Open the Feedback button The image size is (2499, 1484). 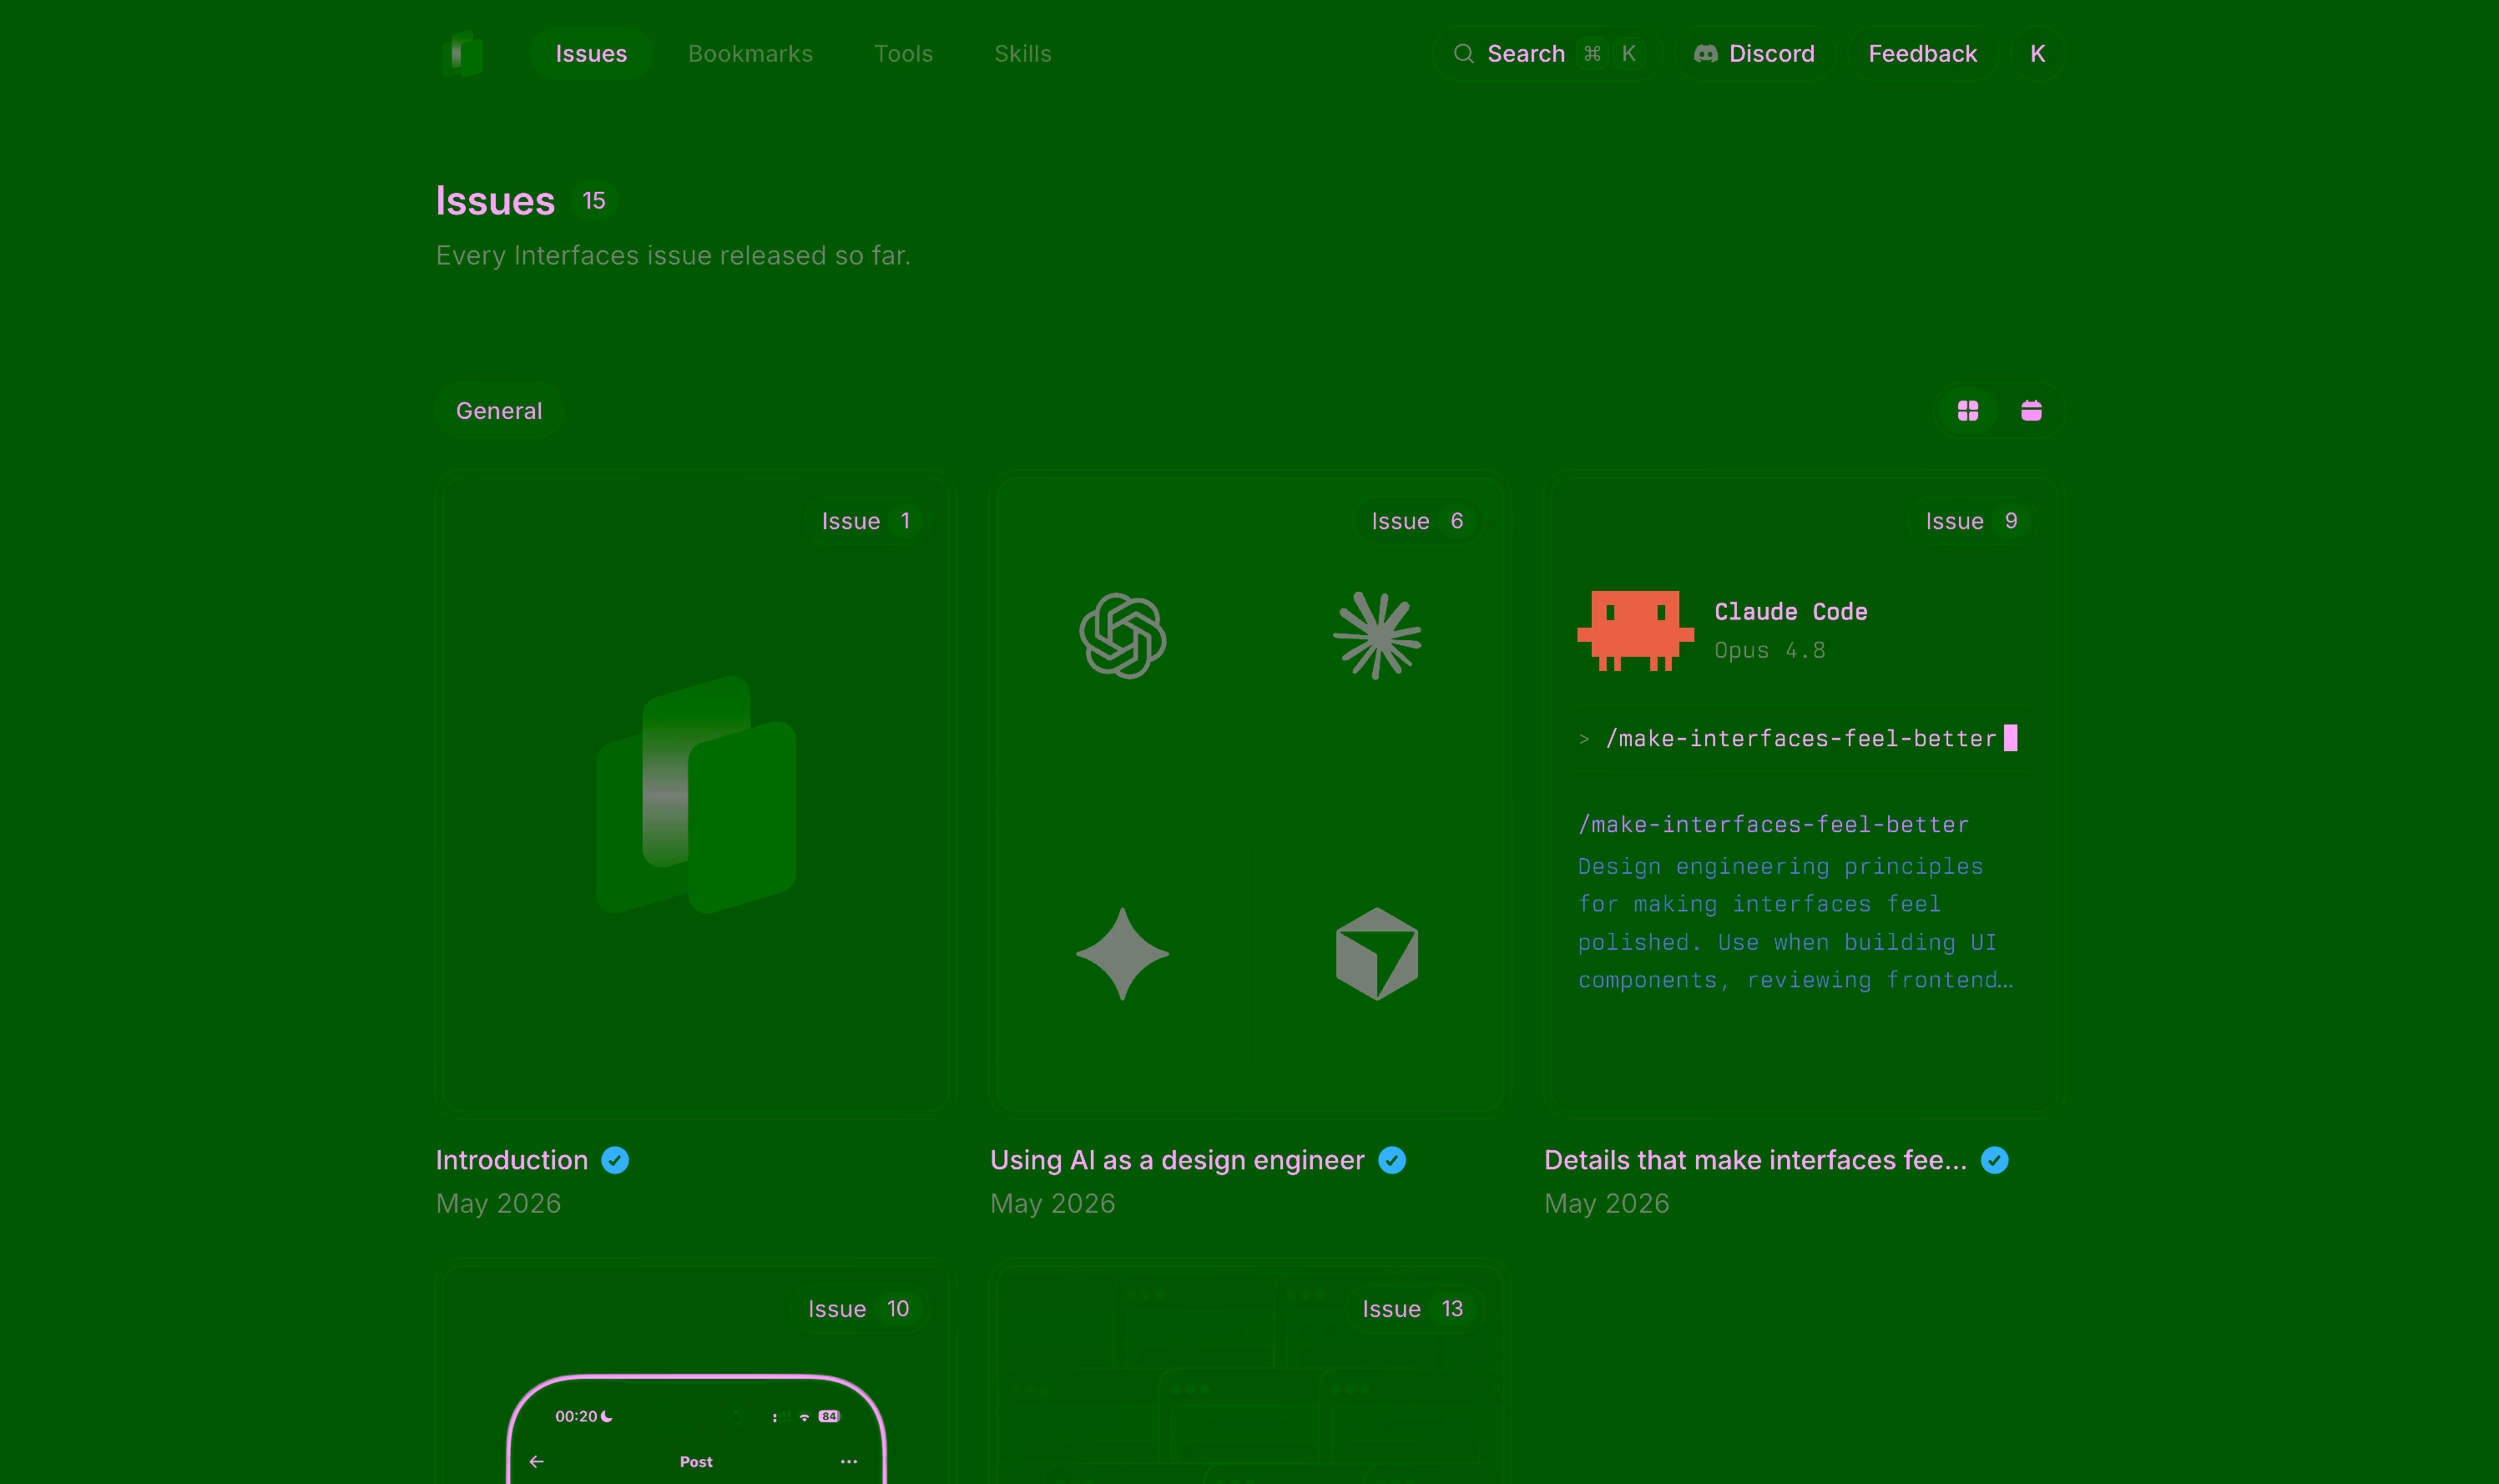[1922, 54]
